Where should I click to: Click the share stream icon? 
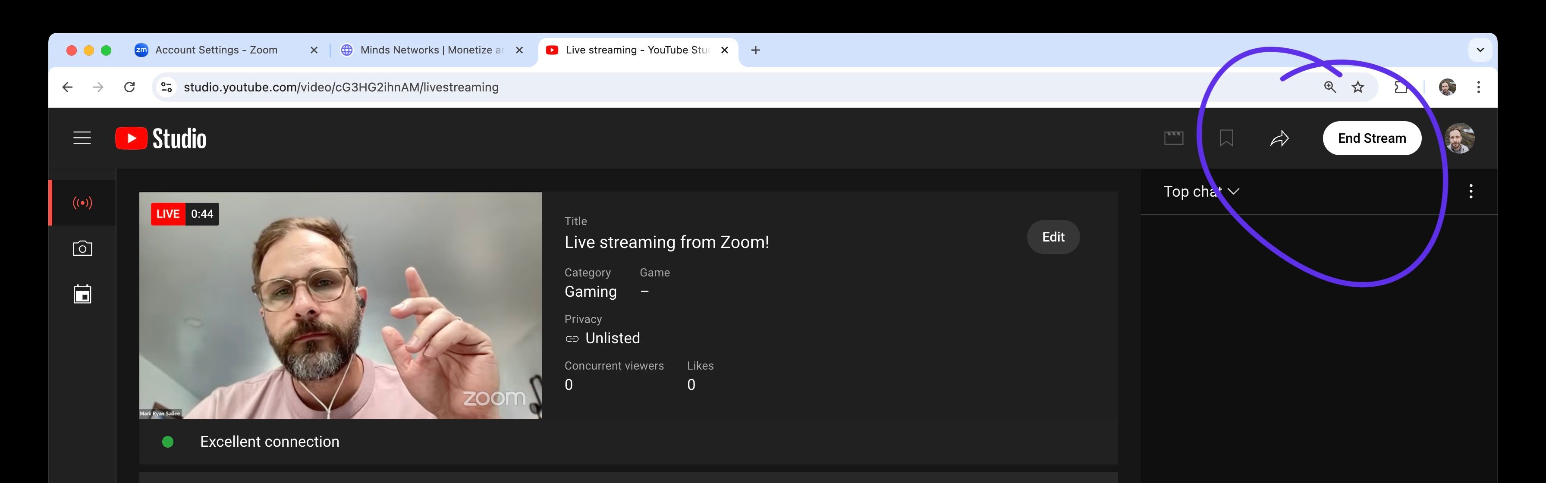[1280, 138]
